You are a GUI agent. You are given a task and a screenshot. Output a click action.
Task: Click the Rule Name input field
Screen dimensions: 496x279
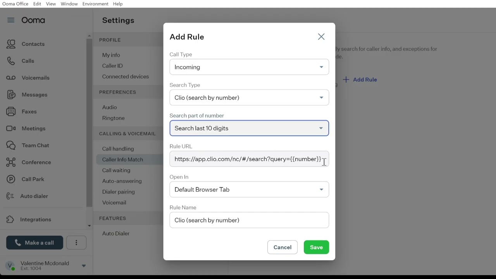coord(249,220)
